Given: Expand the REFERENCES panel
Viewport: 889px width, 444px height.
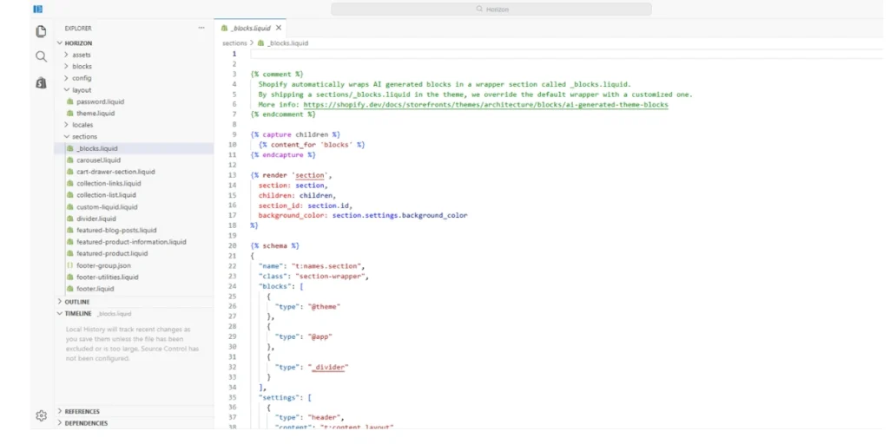Looking at the screenshot, I should 135,412.
